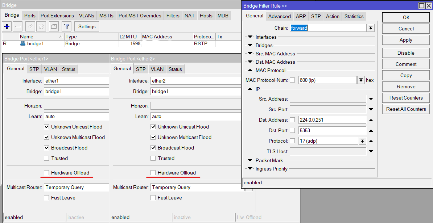Open Statistics tab in filter rule
This screenshot has width=433, height=223.
click(354, 17)
